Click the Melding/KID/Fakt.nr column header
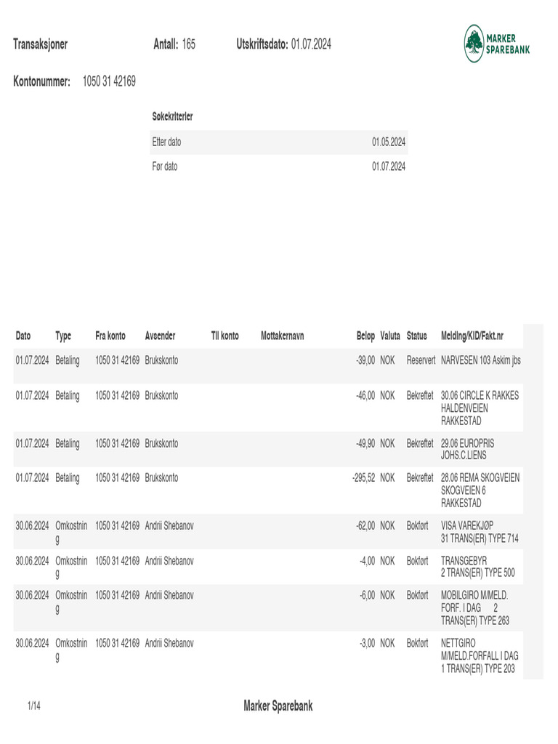The image size is (558, 744). tap(472, 336)
